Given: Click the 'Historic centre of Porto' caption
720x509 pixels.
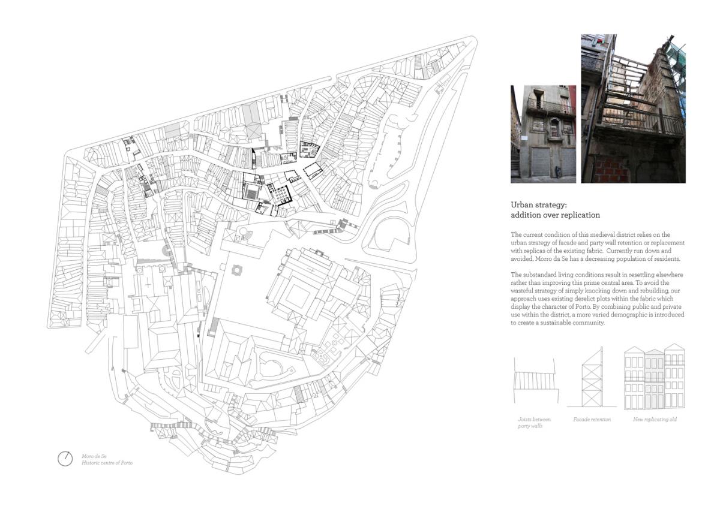Looking at the screenshot, I should (107, 463).
